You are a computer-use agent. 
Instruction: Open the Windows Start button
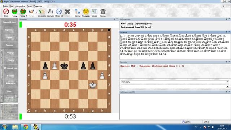(4, 127)
